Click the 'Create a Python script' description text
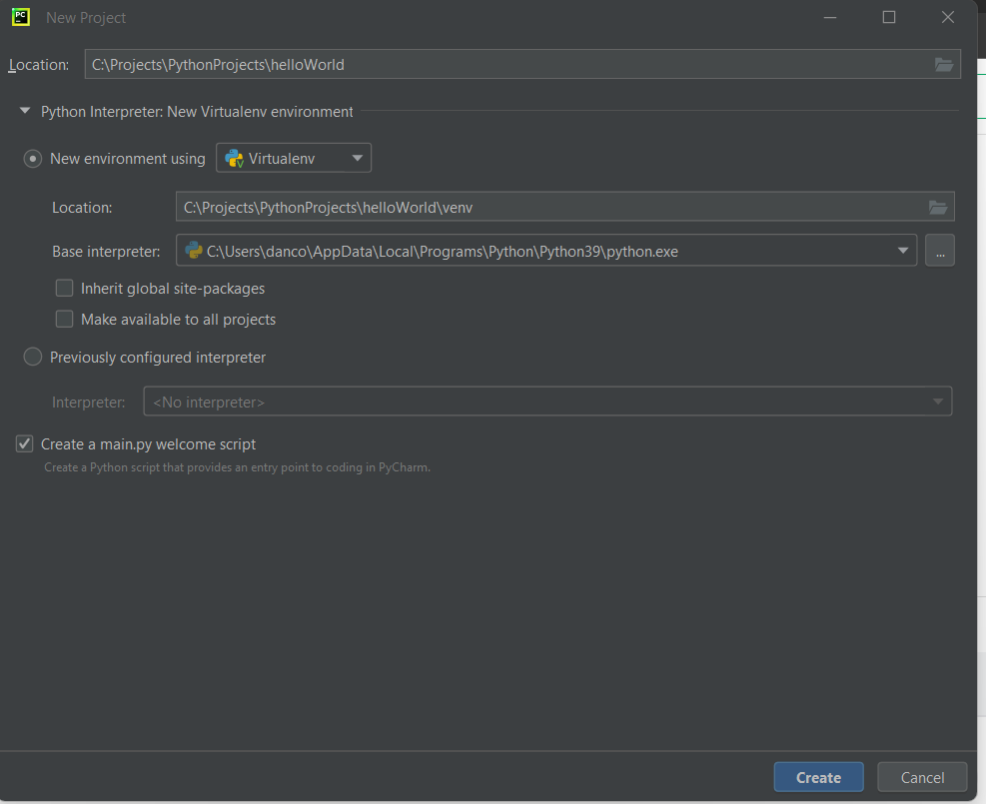 click(x=237, y=467)
